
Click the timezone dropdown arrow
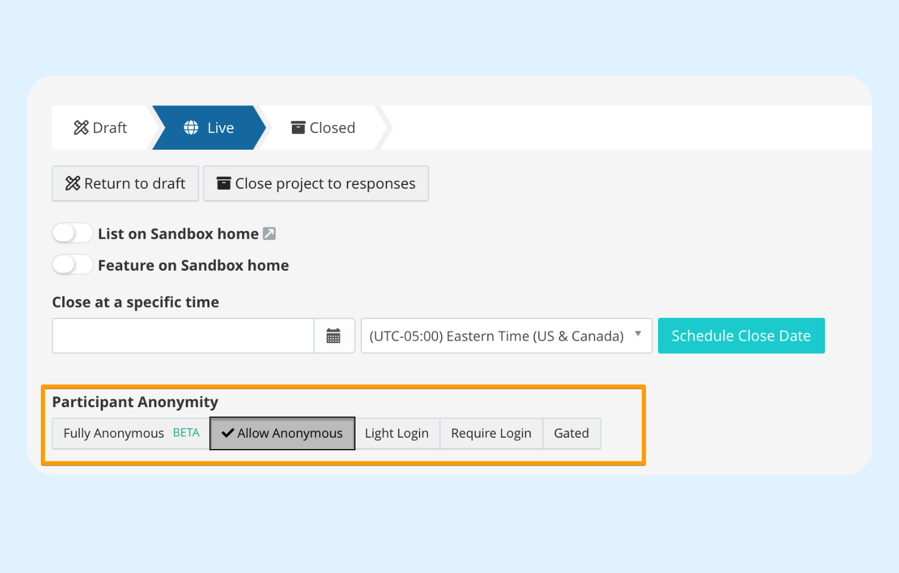coord(638,334)
